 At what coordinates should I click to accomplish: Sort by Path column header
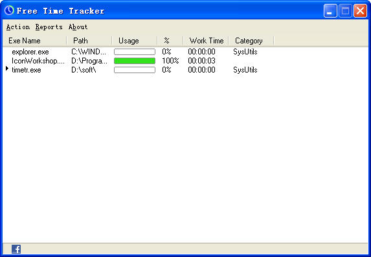(x=89, y=41)
